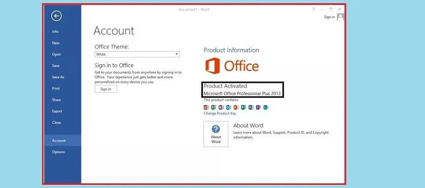Click the Sign in link at top right
Viewport: 425px width, 188px height.
(x=329, y=17)
